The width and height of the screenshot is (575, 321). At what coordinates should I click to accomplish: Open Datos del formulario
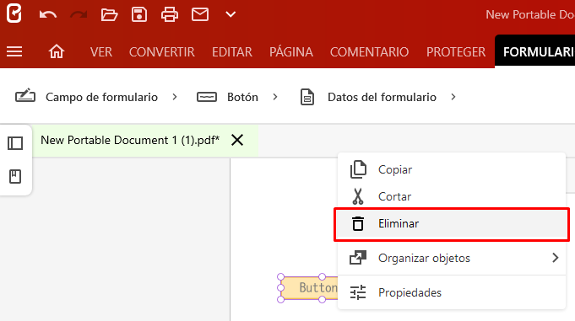click(x=382, y=97)
